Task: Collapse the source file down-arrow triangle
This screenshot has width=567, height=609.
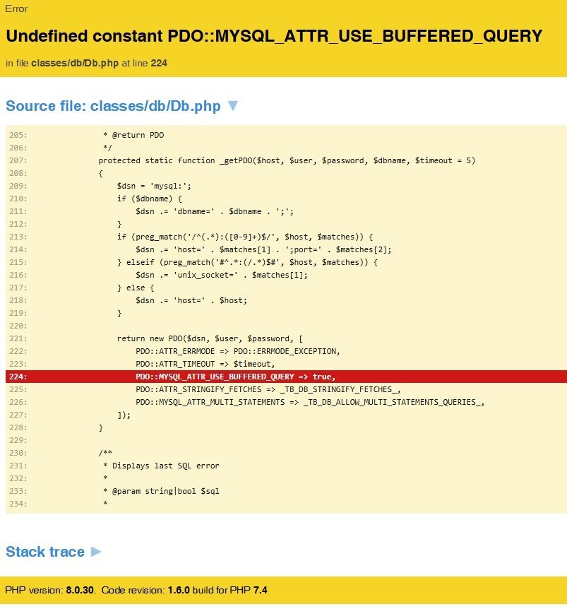Action: click(233, 106)
